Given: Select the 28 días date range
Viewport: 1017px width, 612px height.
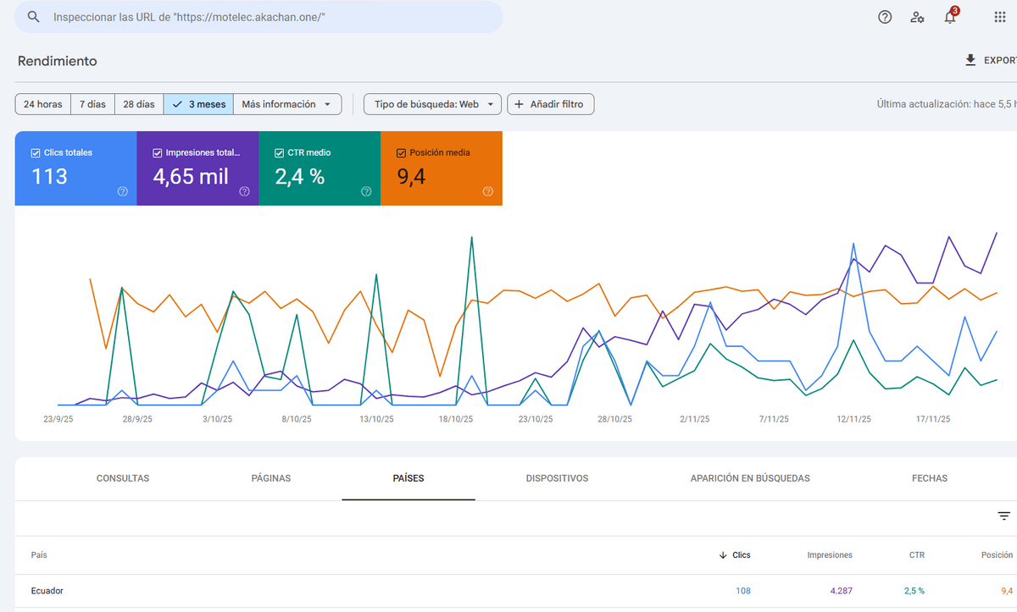Looking at the screenshot, I should (139, 104).
